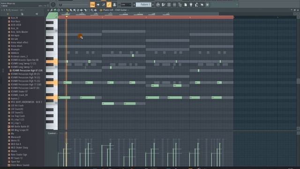Screen dimensions: 300x169
Task: Open the Piano roll view button in top toolbar
Action: 163,5
